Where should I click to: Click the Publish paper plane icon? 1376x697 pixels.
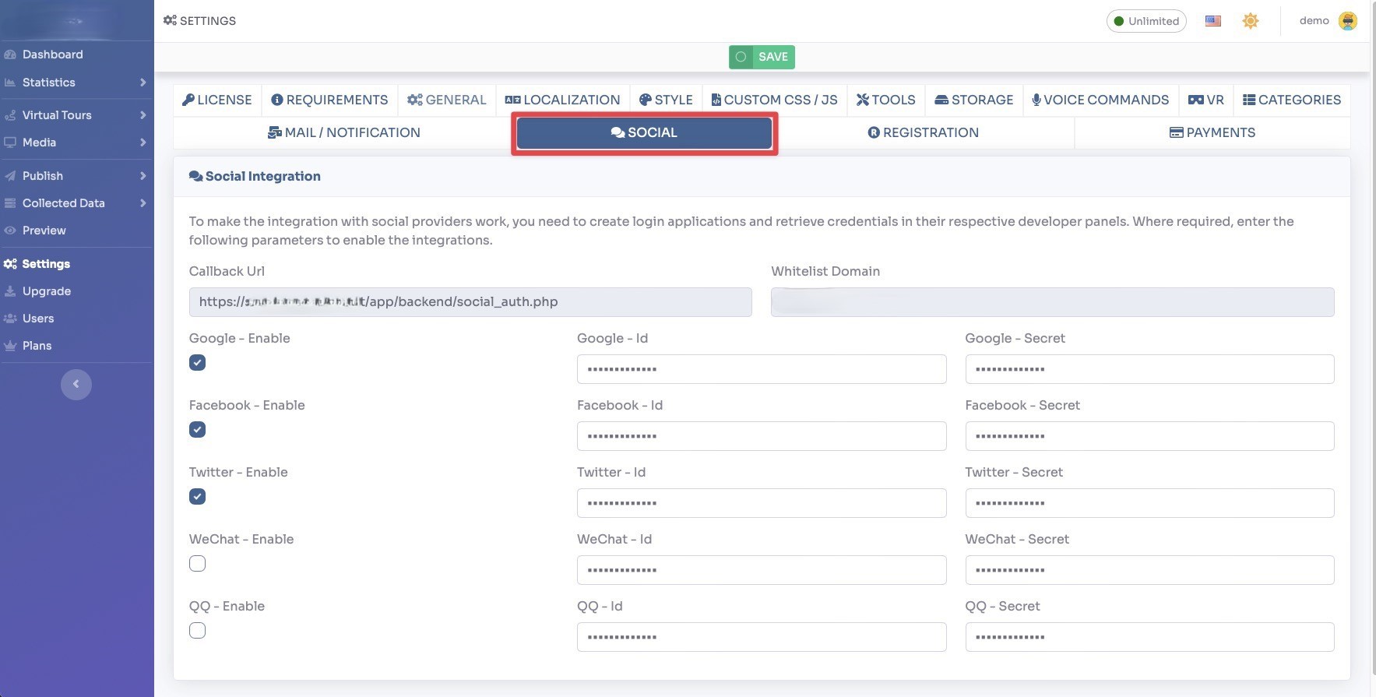10,176
